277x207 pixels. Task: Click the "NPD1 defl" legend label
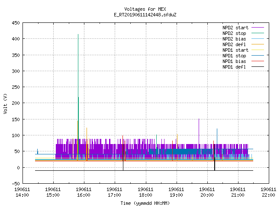(x=234, y=67)
